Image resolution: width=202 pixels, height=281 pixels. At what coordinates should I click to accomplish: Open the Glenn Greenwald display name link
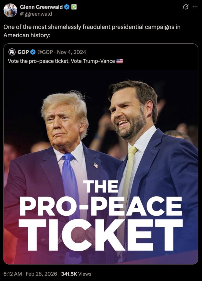coord(41,7)
